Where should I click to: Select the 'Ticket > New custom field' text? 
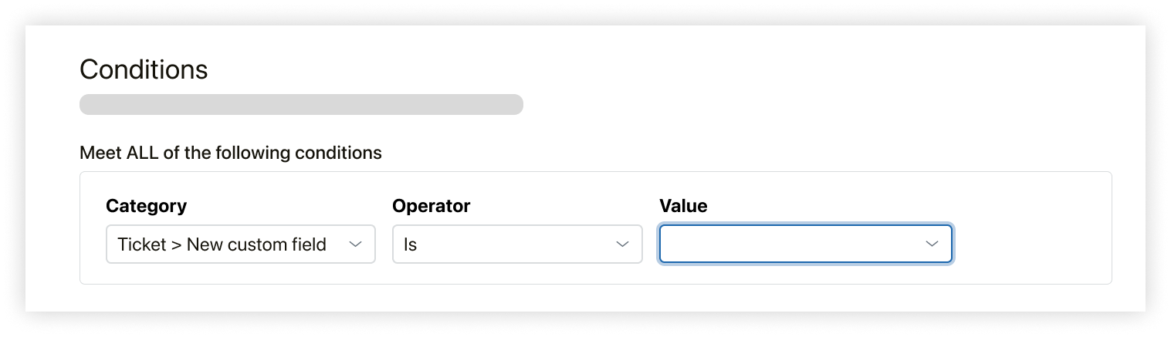tap(222, 244)
